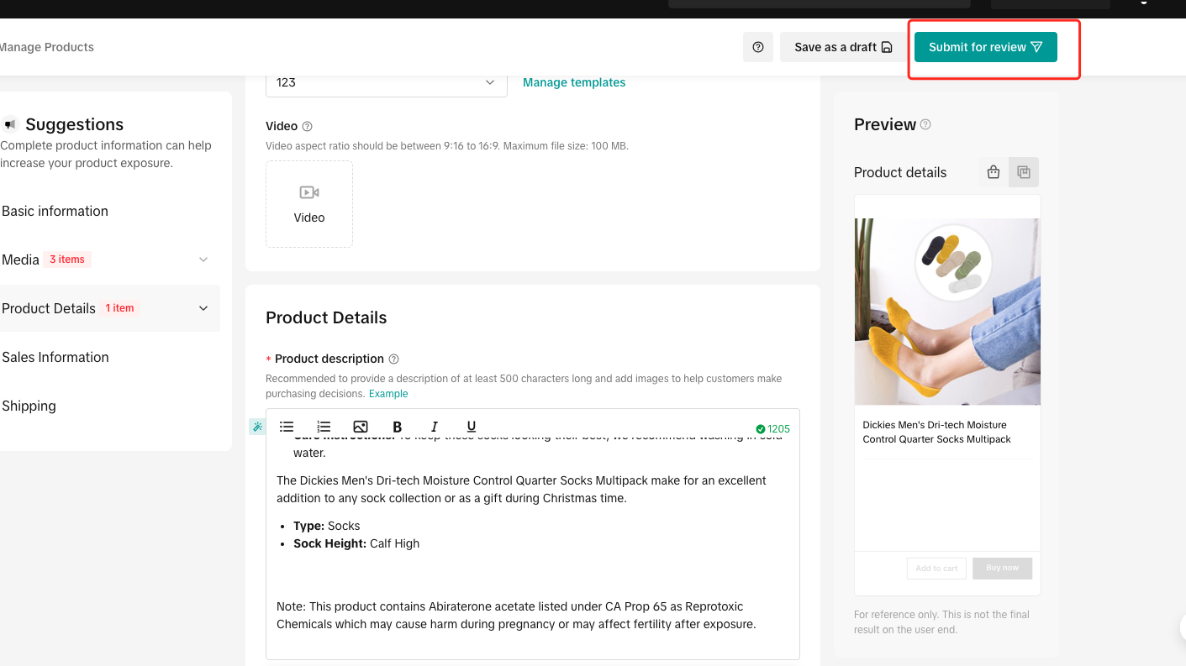Image resolution: width=1186 pixels, height=666 pixels.
Task: Open the template dropdown showing 123
Action: click(x=387, y=82)
